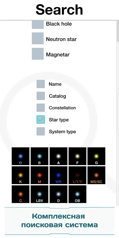Choose the MS/SC star type tile
Image resolution: width=119 pixels, height=238 pixels.
pyautogui.click(x=96, y=175)
